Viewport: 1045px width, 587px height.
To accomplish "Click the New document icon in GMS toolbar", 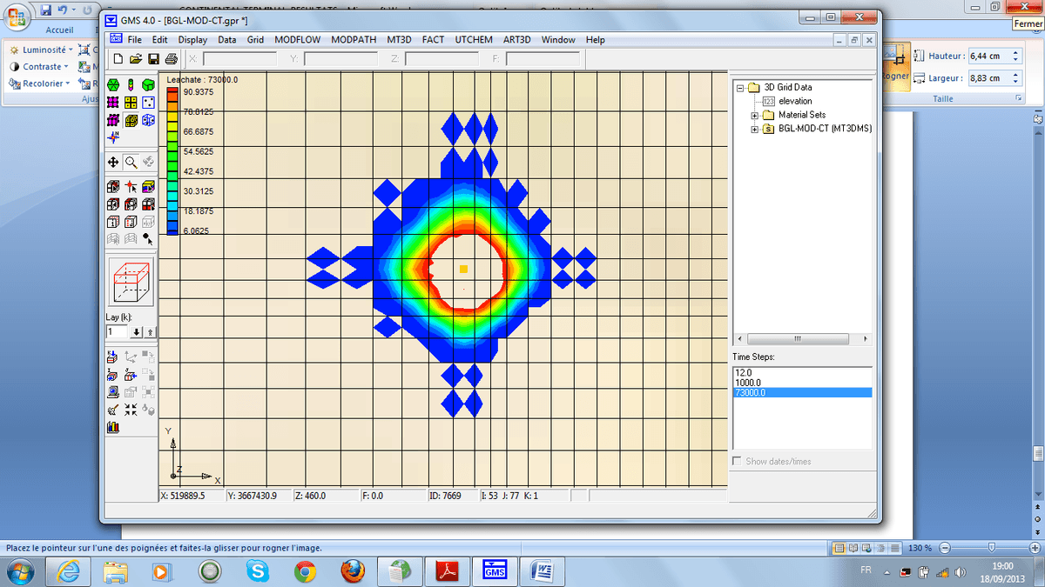I will [118, 59].
